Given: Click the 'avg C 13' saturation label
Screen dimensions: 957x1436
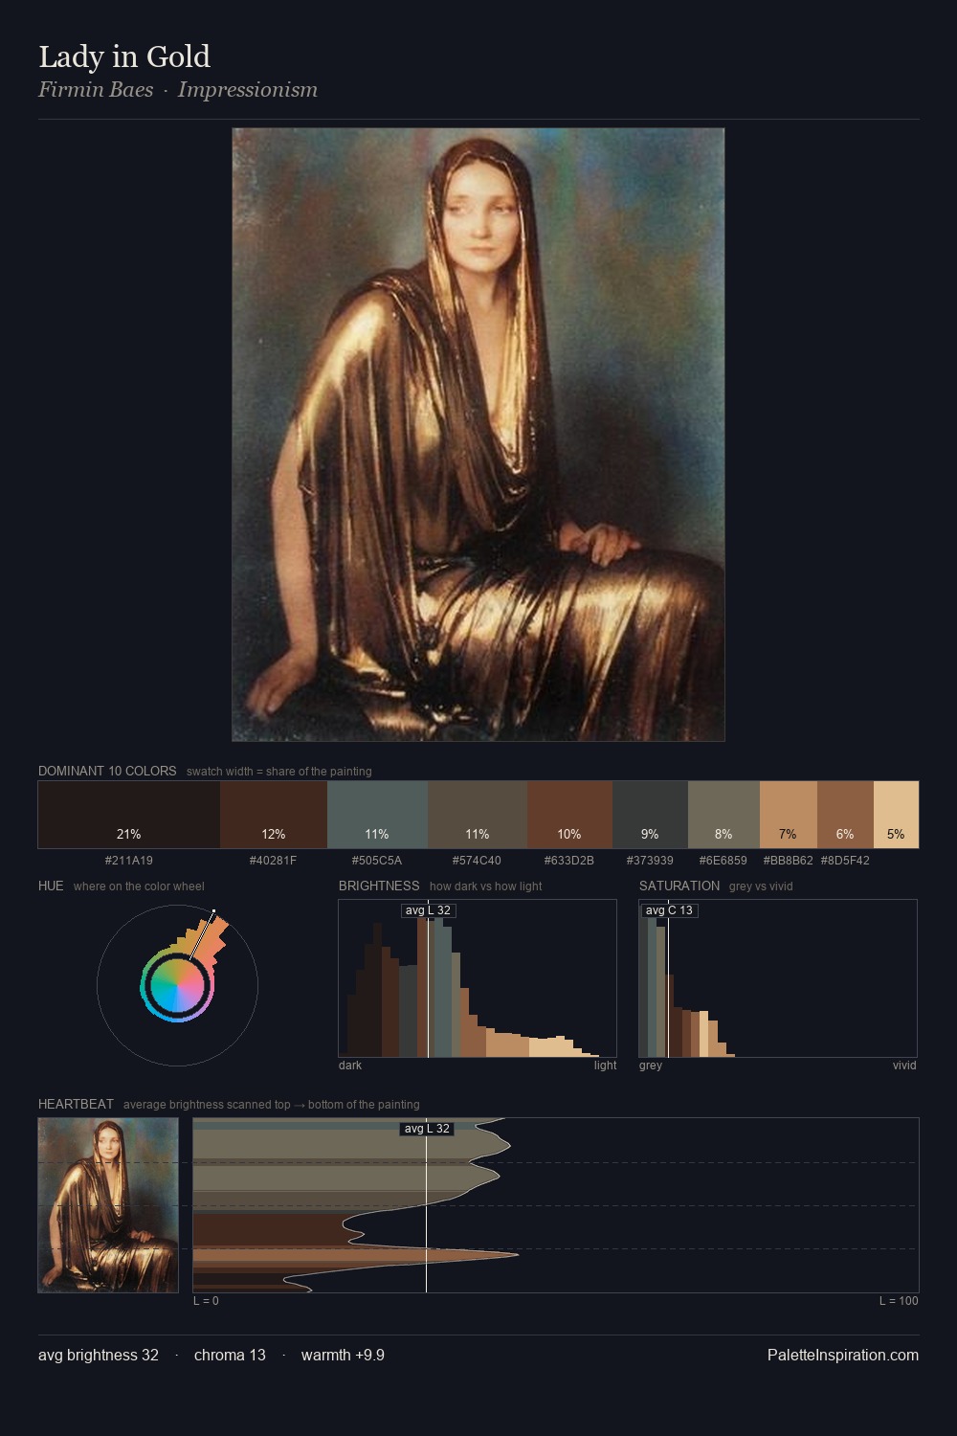Looking at the screenshot, I should 669,910.
